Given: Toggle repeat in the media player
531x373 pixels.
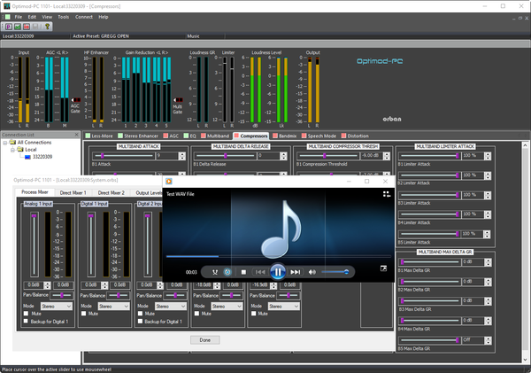Looking at the screenshot, I should [228, 272].
